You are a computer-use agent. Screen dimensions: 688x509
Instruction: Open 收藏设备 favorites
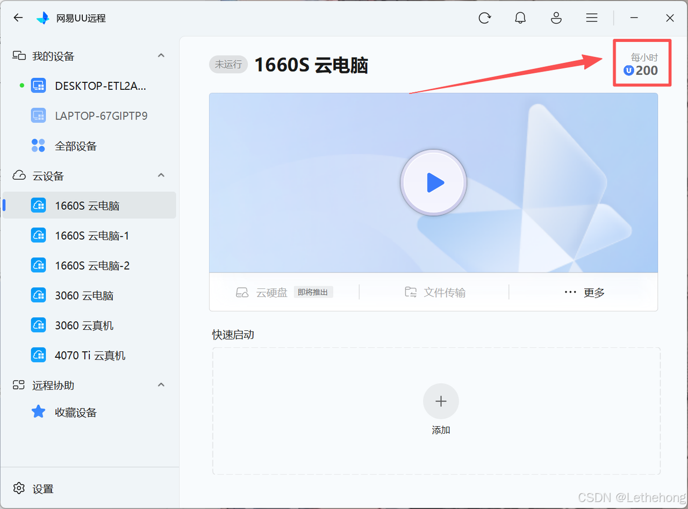89,412
